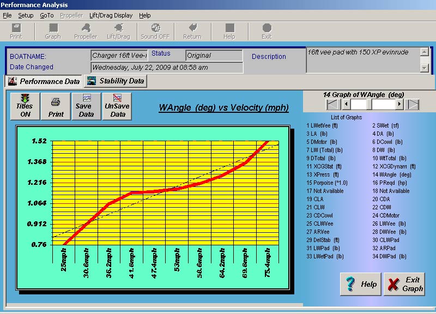Image resolution: width=436 pixels, height=314 pixels.
Task: Select graph 11 XCGStat (ft)
Action: tap(324, 166)
